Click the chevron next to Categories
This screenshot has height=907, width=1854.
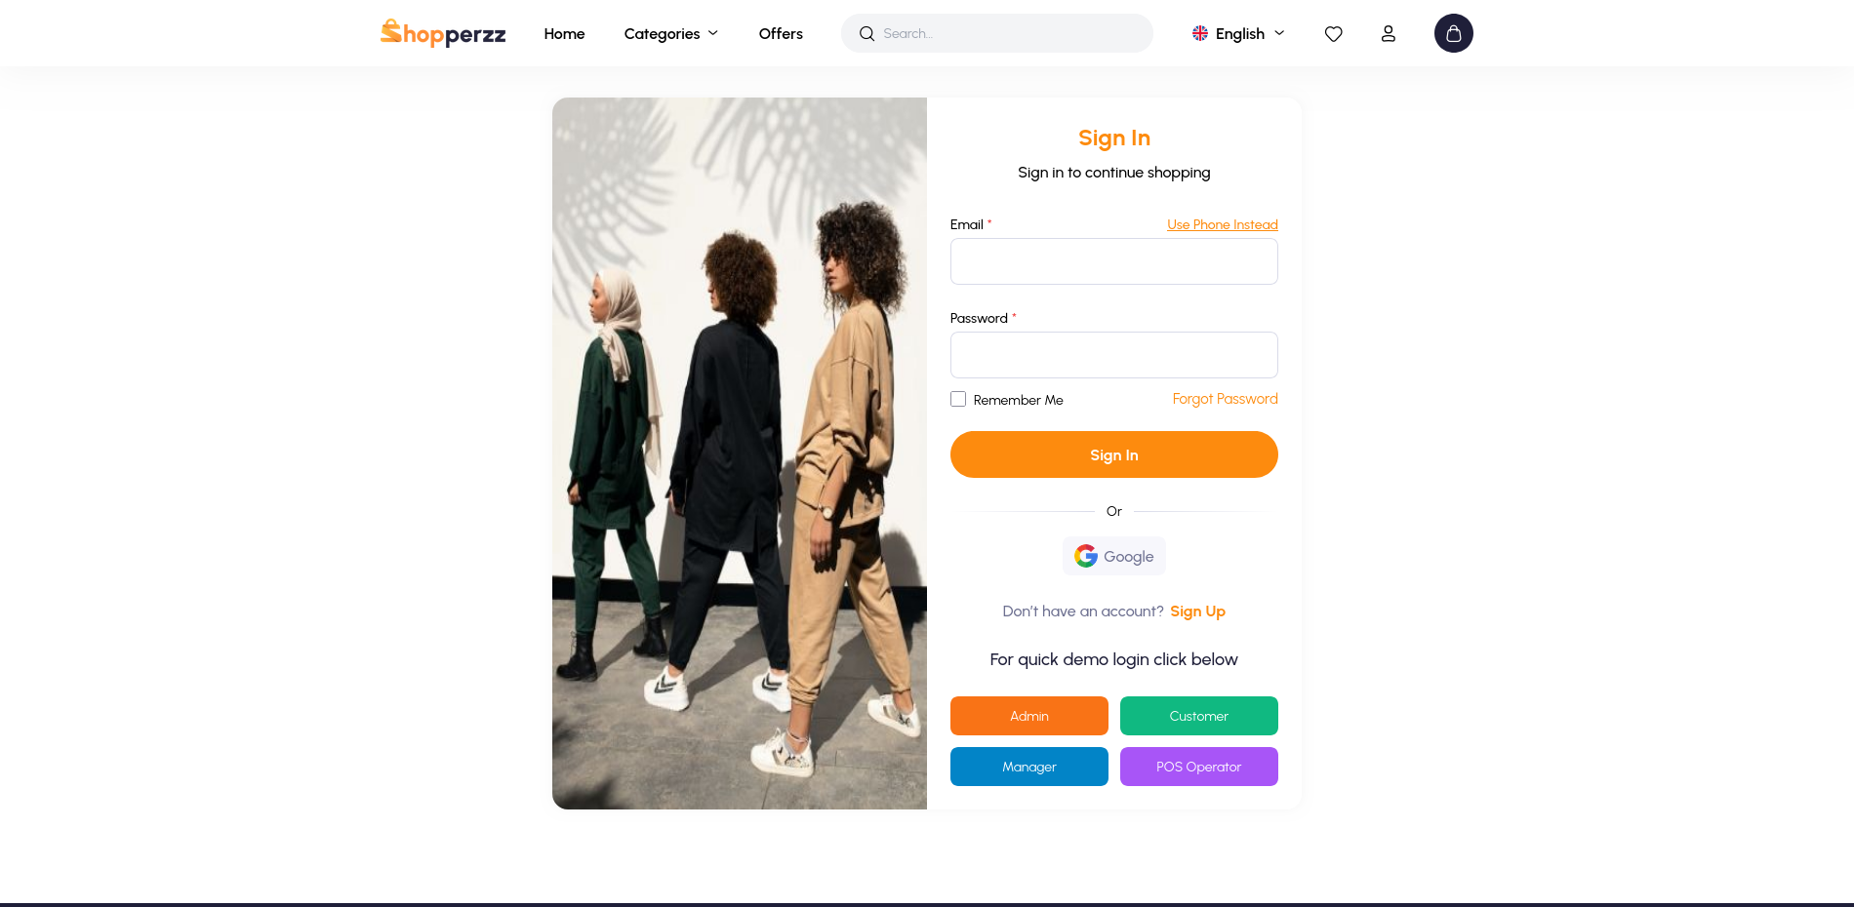coord(713,33)
